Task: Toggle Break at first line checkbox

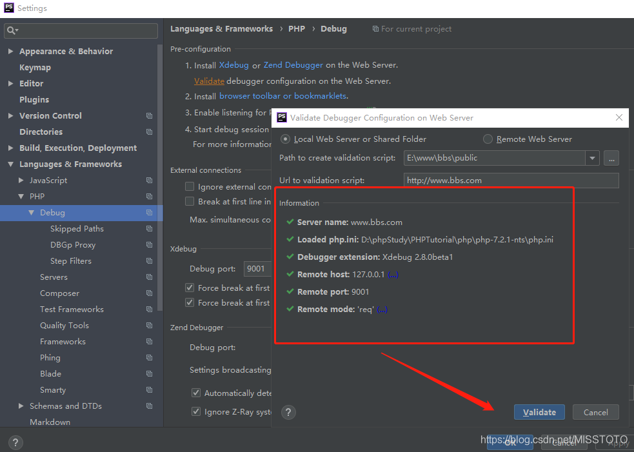Action: point(189,201)
